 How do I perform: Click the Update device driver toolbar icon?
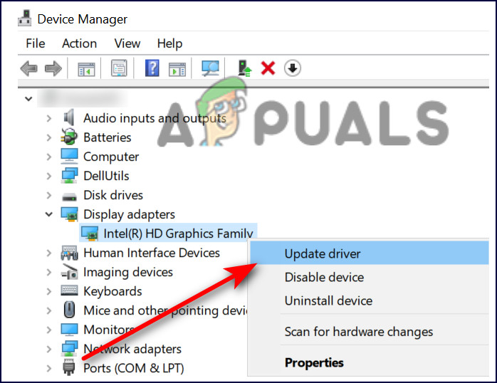click(x=245, y=68)
